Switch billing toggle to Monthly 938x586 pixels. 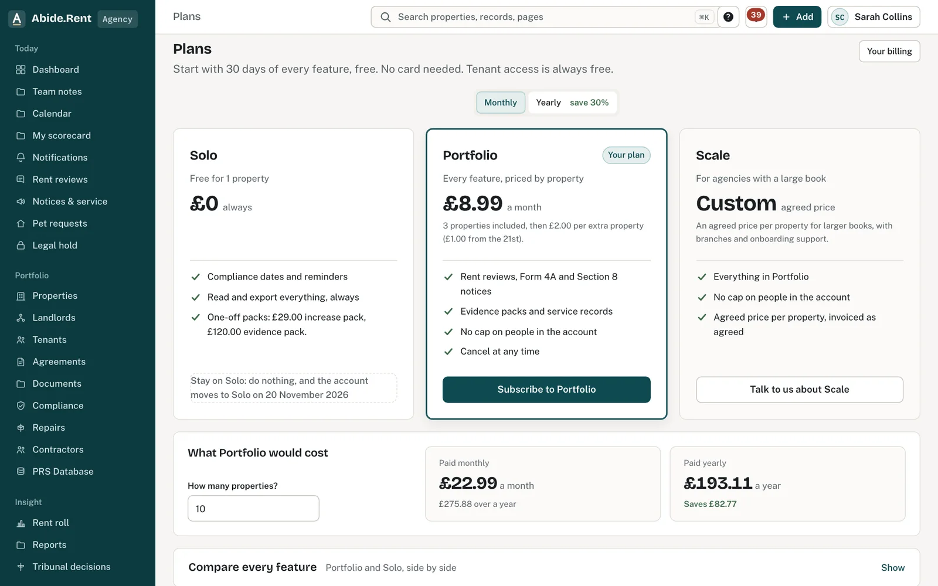(501, 103)
